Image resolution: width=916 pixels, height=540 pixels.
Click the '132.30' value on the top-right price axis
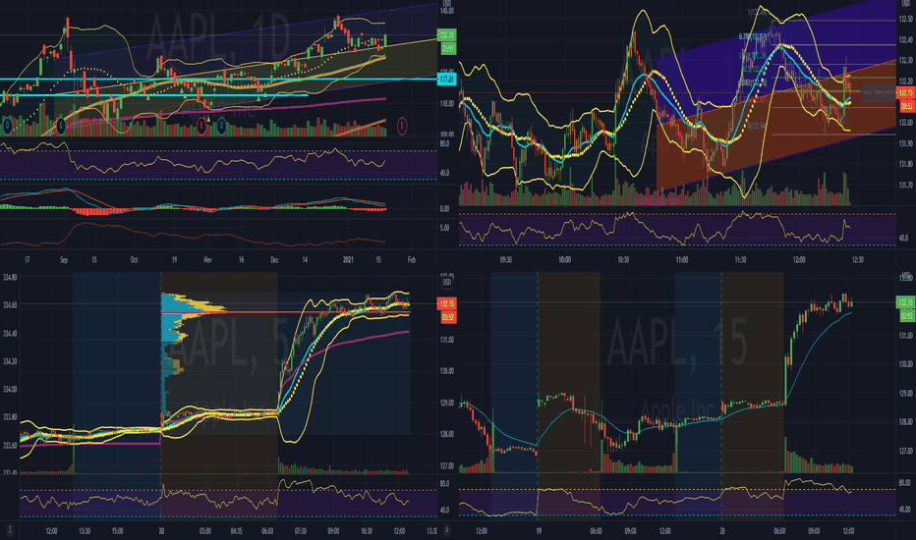906,60
